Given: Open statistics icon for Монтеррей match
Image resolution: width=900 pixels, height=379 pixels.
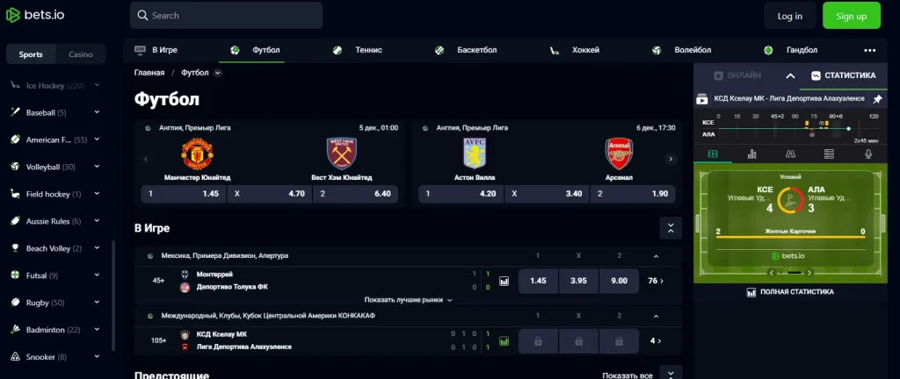Looking at the screenshot, I should pyautogui.click(x=504, y=281).
